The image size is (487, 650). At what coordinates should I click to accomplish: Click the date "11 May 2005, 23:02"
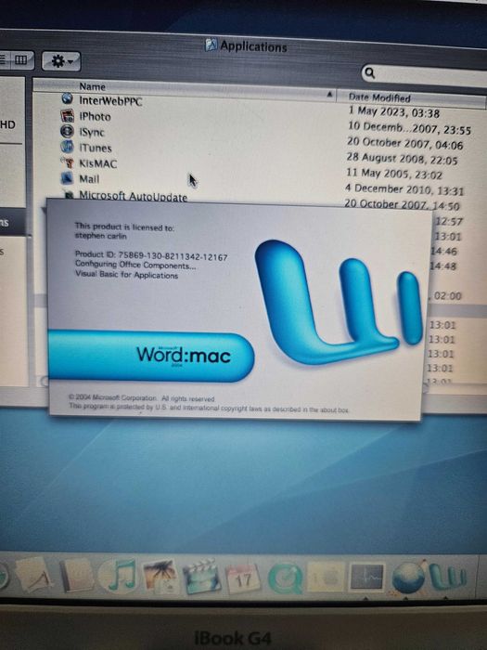click(x=394, y=175)
